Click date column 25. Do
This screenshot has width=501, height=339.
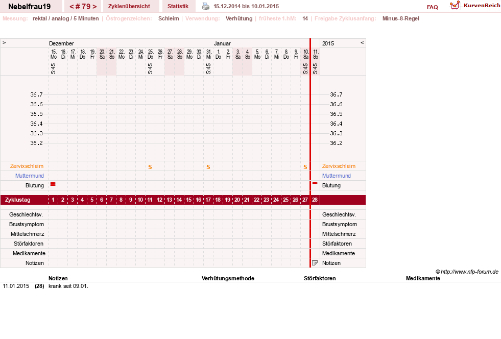(150, 54)
